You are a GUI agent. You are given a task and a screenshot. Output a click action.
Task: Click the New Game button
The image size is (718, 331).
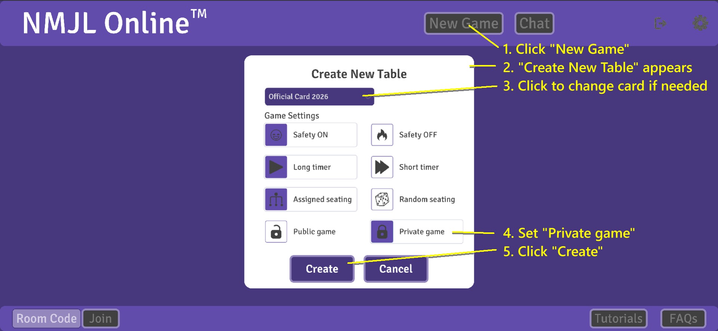pyautogui.click(x=464, y=24)
